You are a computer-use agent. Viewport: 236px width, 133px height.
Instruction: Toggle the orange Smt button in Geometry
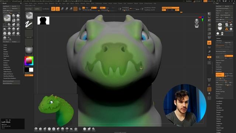pos(229,56)
